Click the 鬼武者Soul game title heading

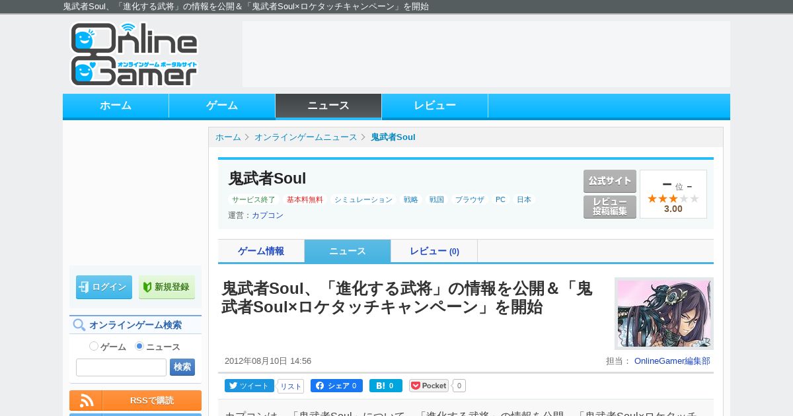tap(267, 178)
